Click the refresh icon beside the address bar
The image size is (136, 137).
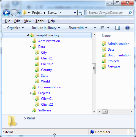coord(81,13)
